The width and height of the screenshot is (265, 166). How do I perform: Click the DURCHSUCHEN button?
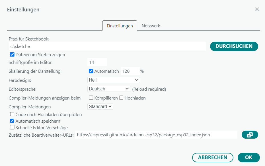(234, 46)
